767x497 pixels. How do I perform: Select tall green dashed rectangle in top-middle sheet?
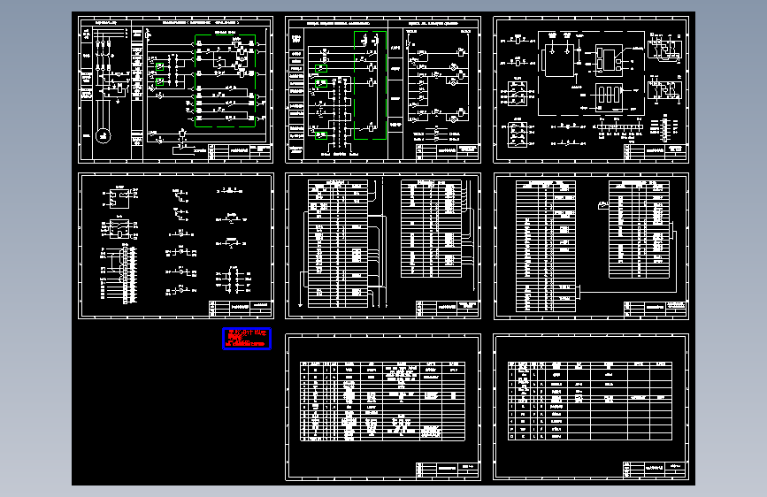coord(371,85)
